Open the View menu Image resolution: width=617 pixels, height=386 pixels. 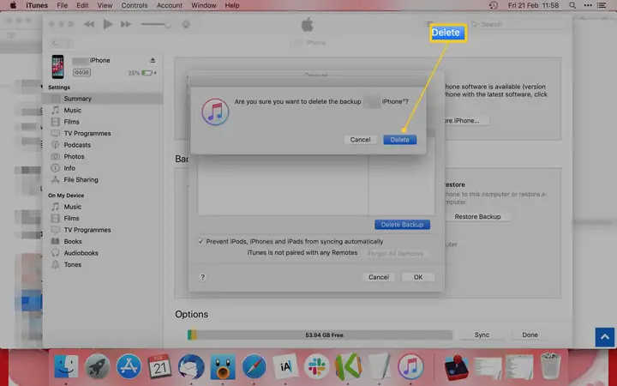click(105, 5)
